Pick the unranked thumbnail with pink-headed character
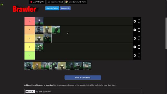The width and height of the screenshot is (167, 94). (37, 66)
